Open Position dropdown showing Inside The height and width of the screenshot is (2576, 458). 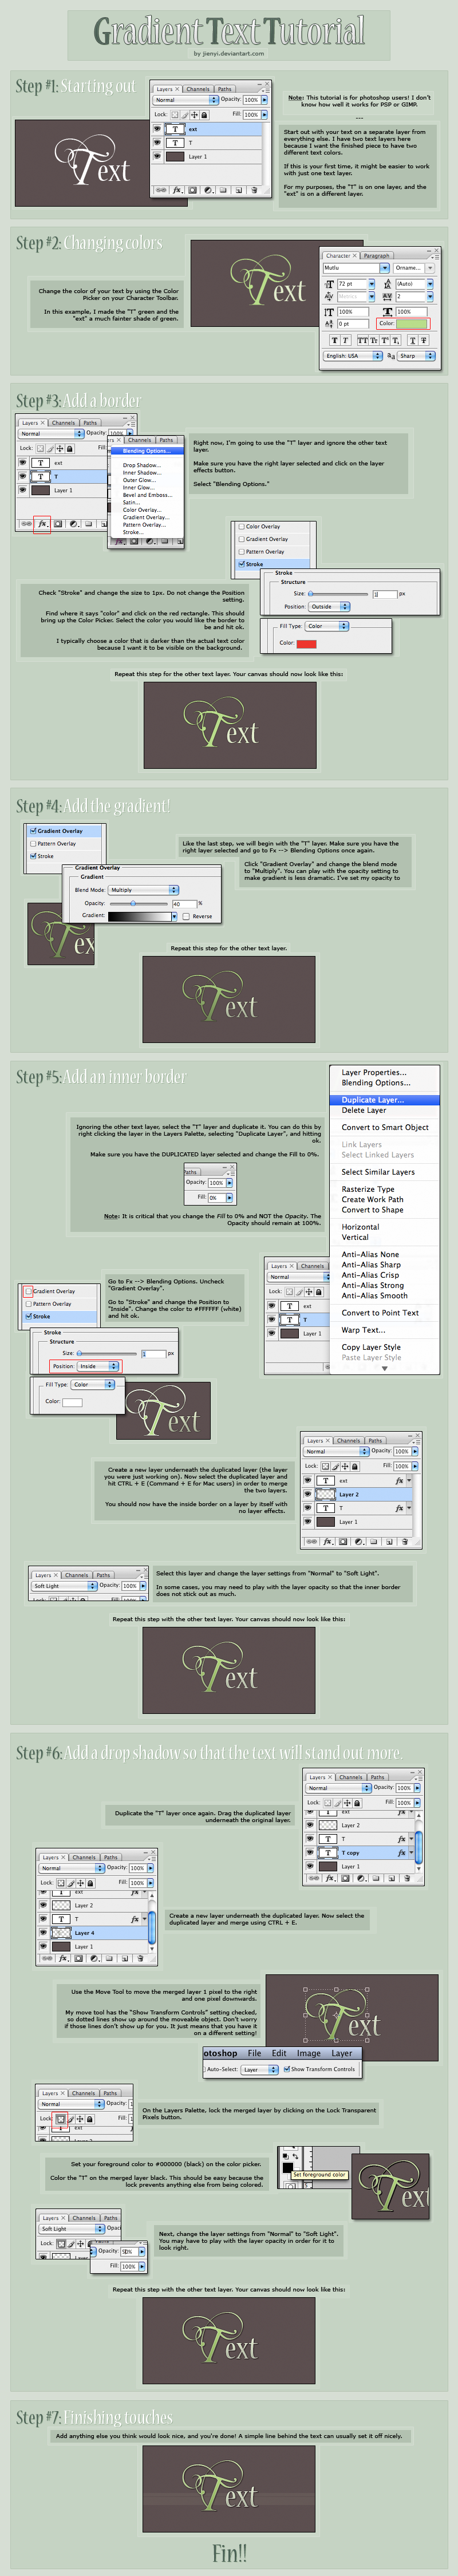click(98, 1366)
